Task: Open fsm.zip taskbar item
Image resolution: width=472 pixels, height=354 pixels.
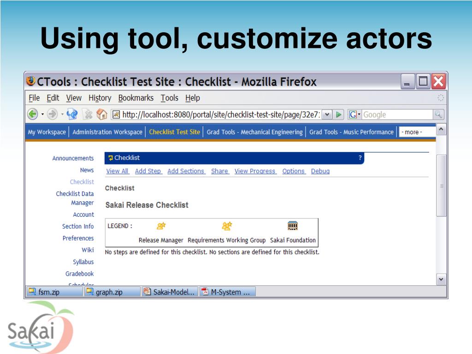Action: click(54, 292)
